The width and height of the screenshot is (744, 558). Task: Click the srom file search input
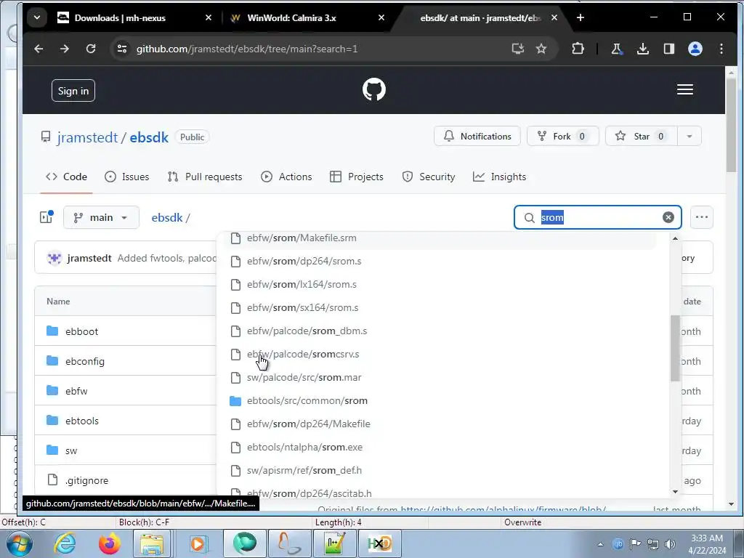(x=599, y=217)
